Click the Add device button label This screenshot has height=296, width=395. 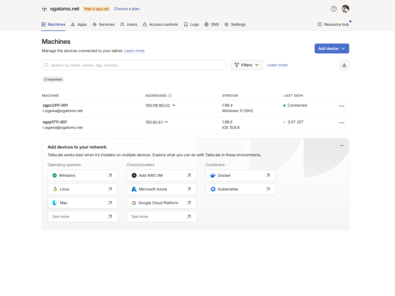pos(328,48)
